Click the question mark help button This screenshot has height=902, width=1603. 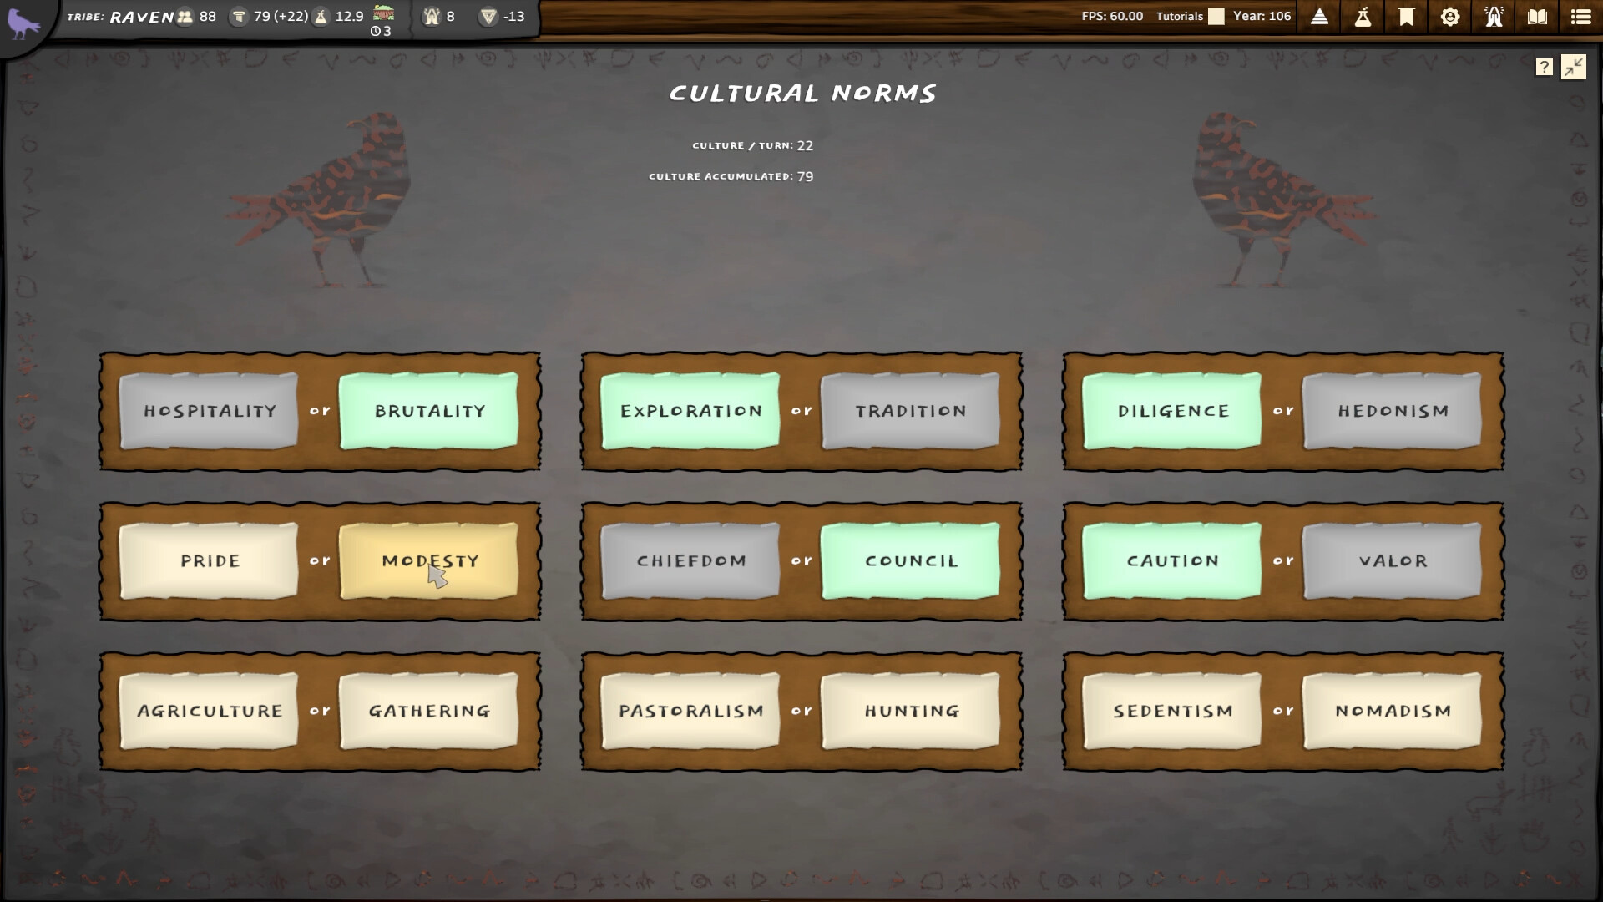[1544, 68]
